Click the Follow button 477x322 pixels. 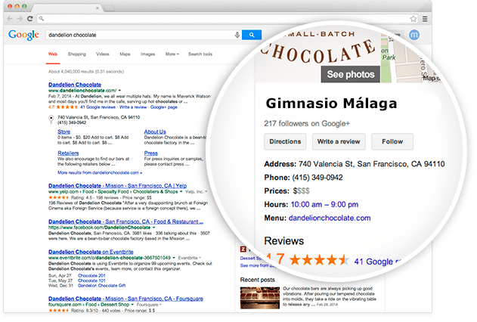pos(392,141)
